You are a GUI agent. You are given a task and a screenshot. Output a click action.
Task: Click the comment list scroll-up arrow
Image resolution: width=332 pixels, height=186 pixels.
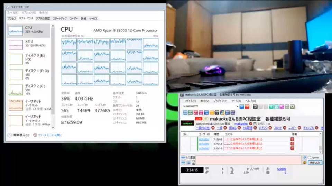(320, 134)
